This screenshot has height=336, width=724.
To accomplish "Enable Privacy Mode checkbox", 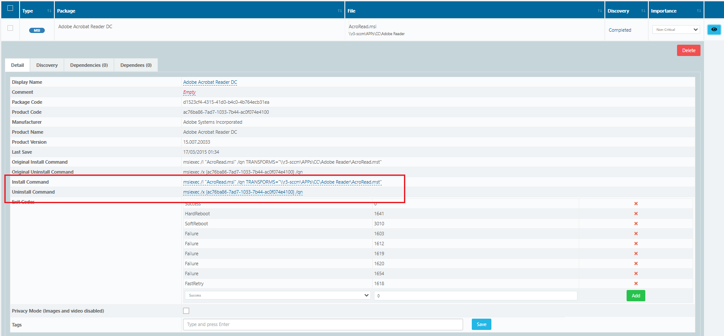I will (x=186, y=311).
